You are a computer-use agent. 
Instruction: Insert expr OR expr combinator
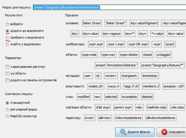(138, 44)
